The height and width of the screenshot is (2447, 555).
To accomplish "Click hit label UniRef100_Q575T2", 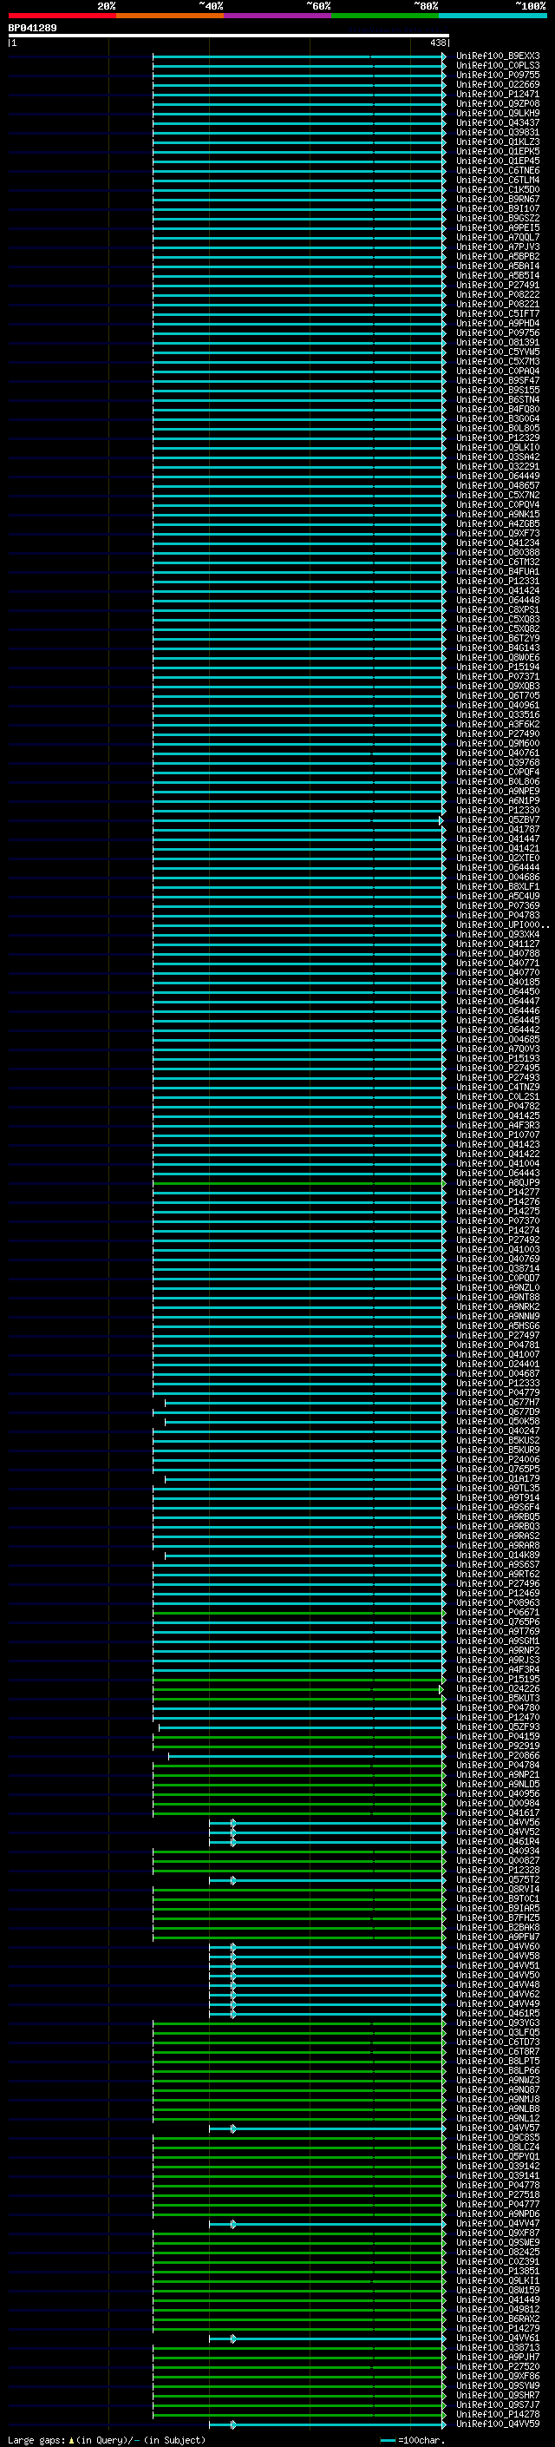I will pos(498,1880).
